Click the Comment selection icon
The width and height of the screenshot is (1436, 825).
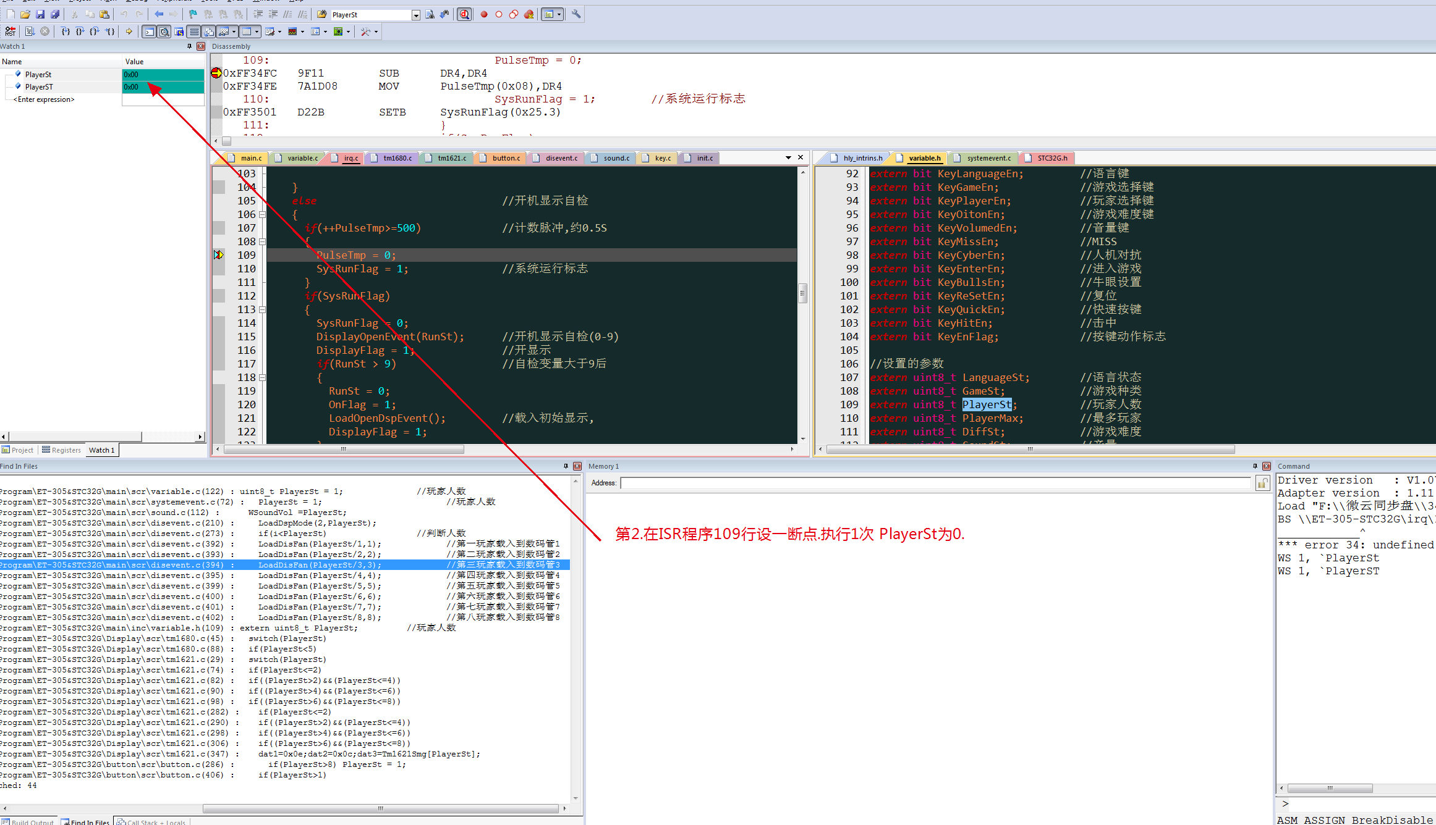287,14
